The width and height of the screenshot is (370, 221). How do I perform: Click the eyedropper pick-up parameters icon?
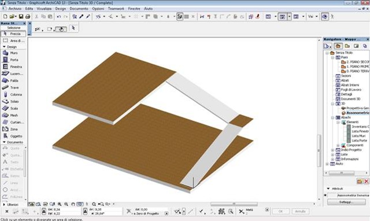[82, 17]
